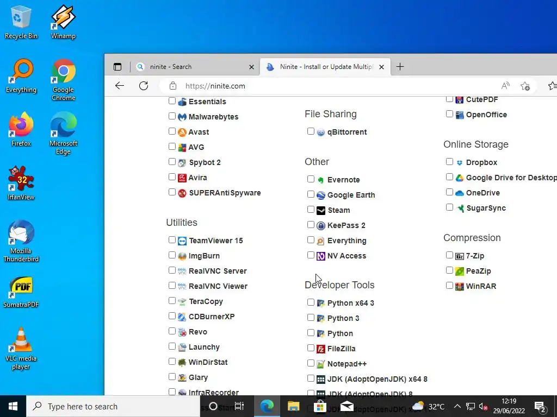Close the Ninite Install or Update tab

click(x=381, y=67)
